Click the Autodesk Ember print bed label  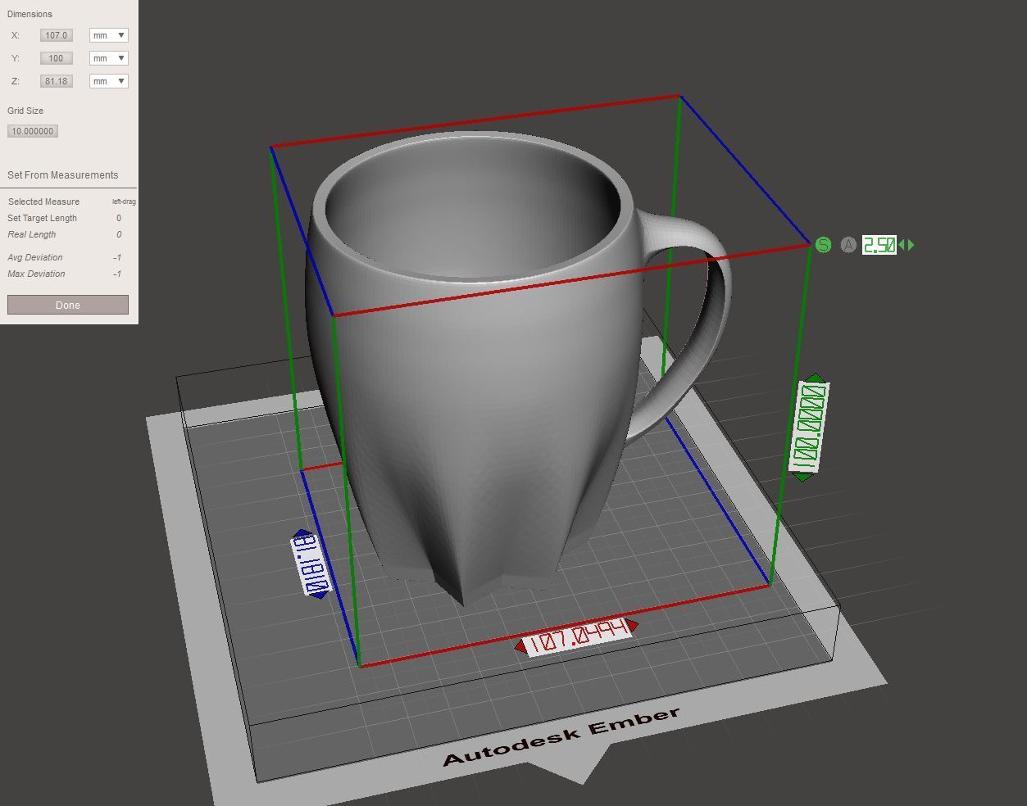[561, 736]
